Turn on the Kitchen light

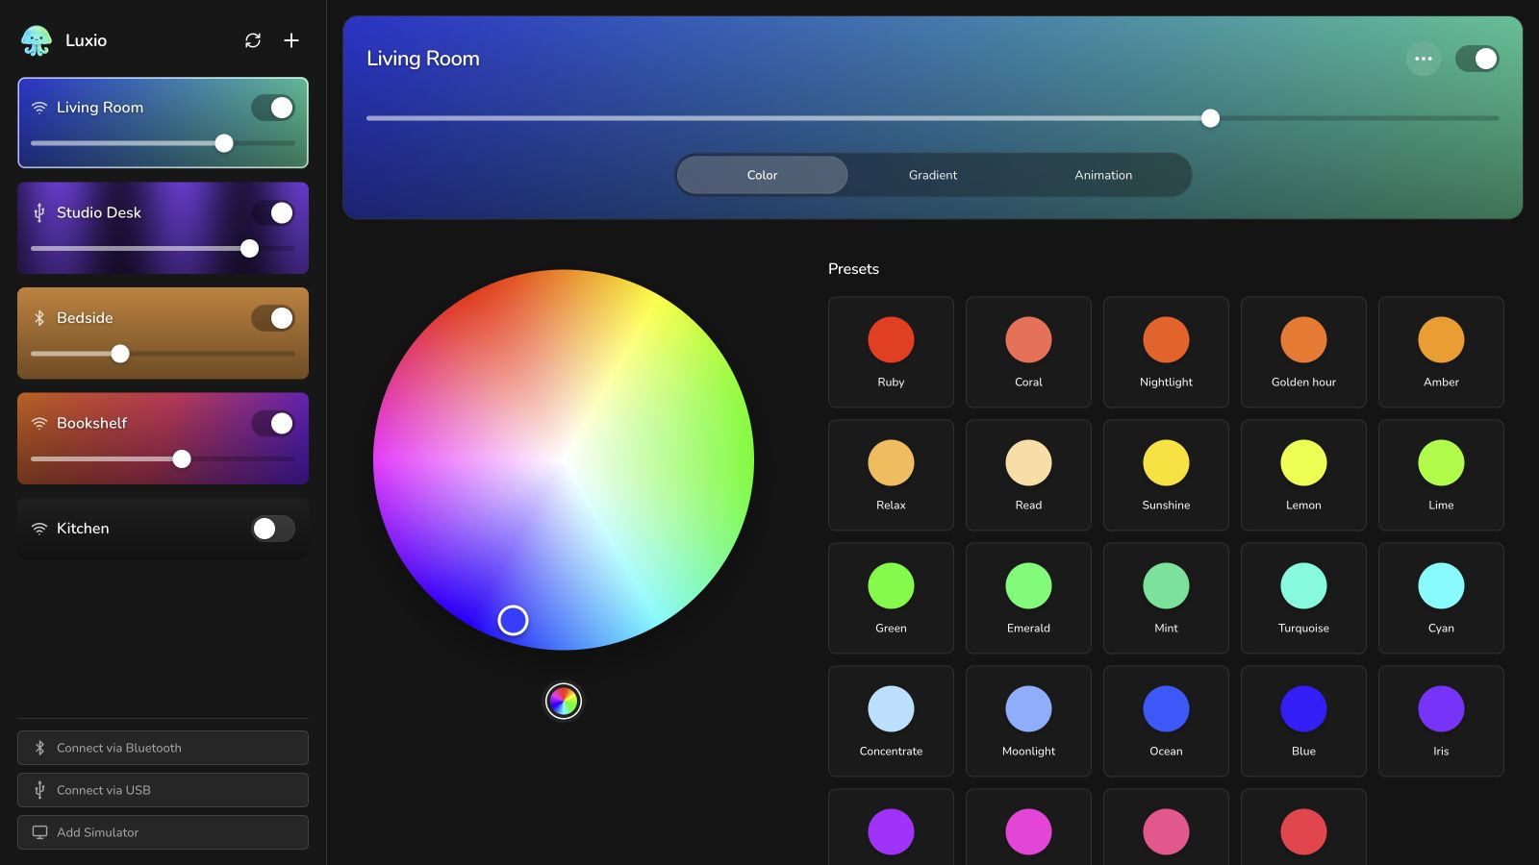273,529
